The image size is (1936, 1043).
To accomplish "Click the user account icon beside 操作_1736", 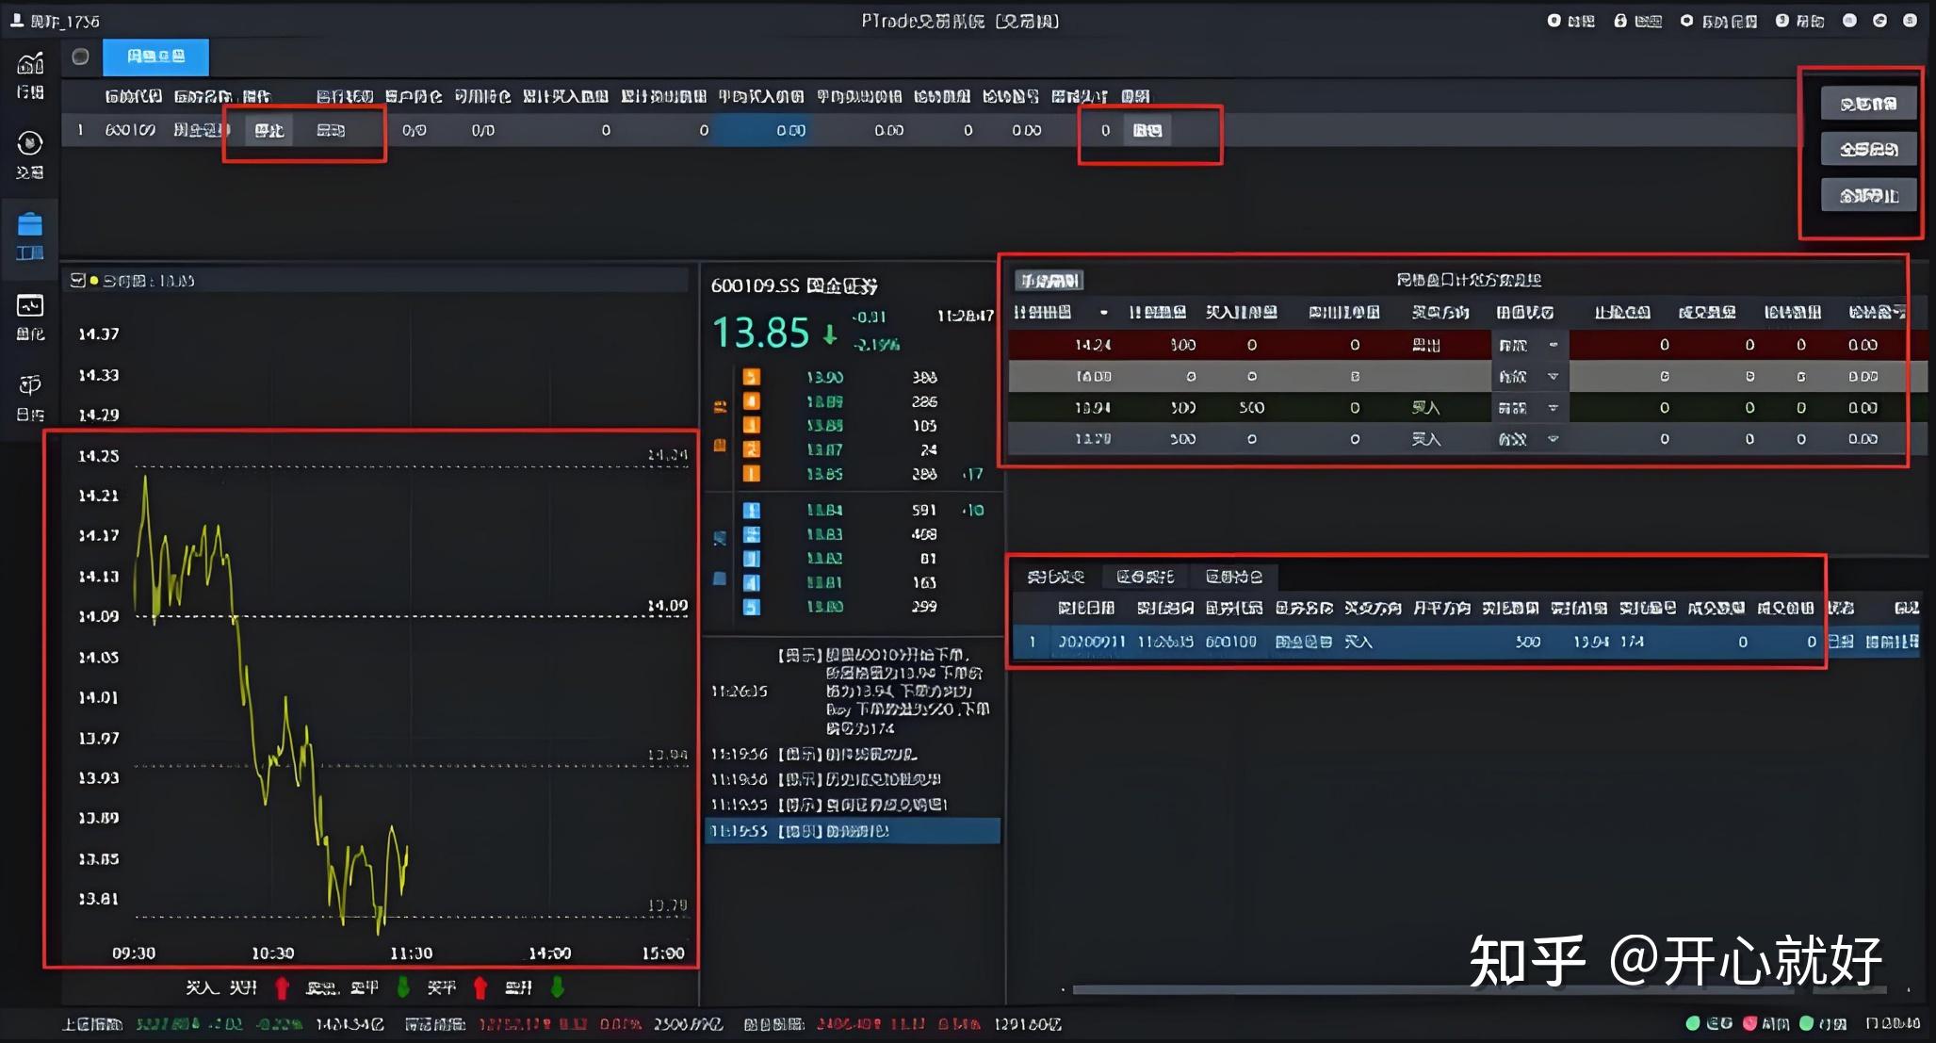I will 15,19.
